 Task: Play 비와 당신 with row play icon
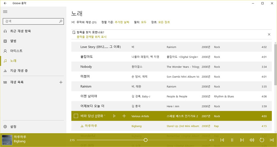(x=114, y=116)
